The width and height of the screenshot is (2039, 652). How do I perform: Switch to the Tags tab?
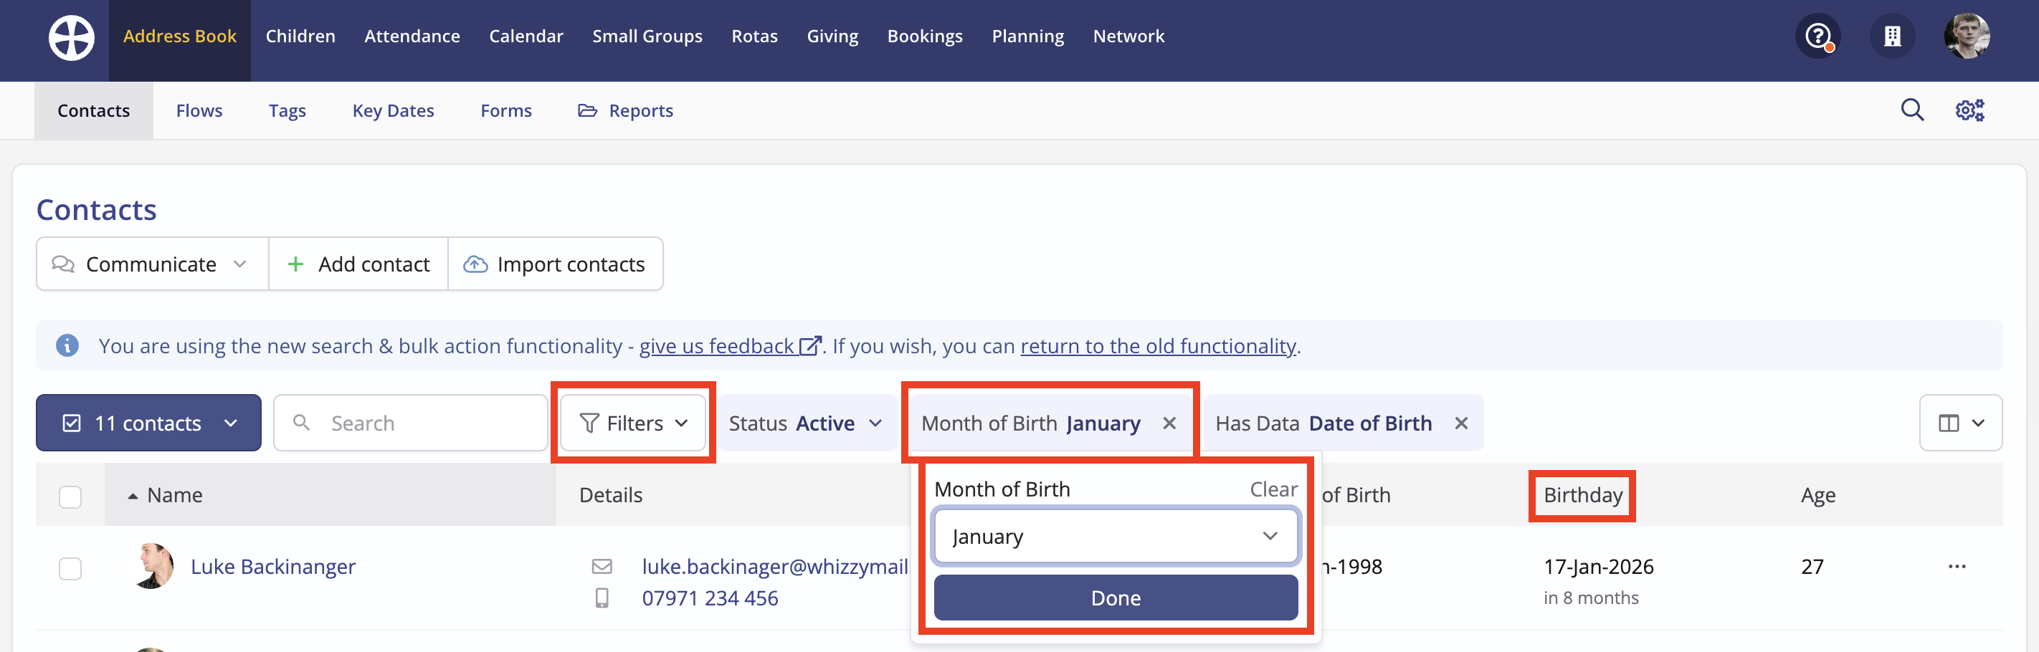click(x=287, y=111)
